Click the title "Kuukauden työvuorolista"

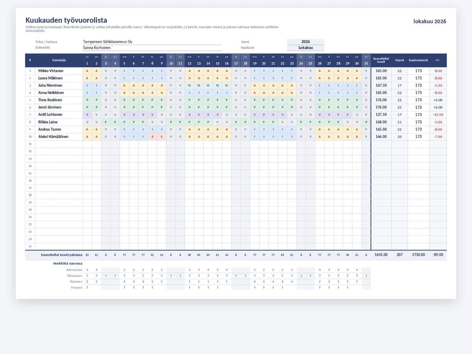pos(66,20)
